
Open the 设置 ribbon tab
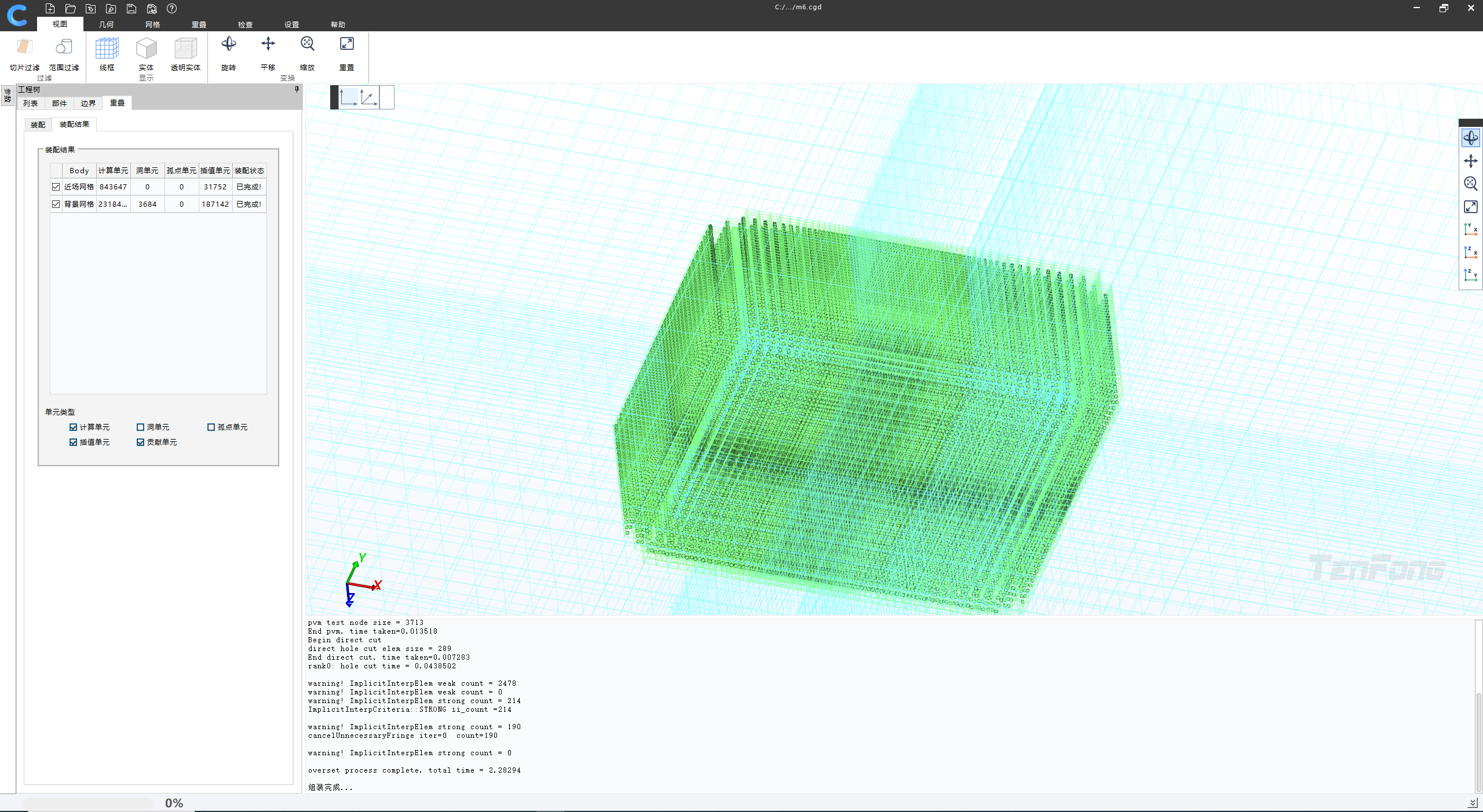[x=292, y=24]
